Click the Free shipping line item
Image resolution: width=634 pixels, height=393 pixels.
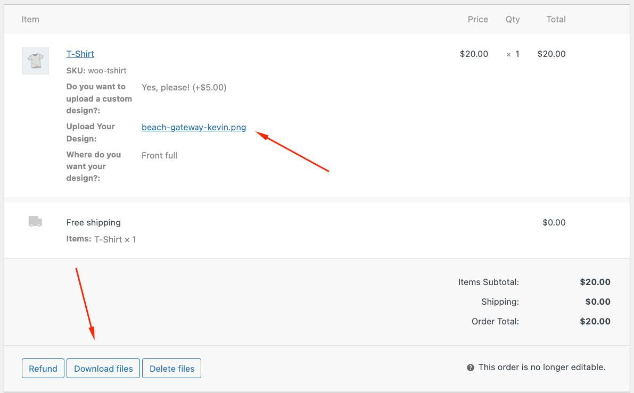pos(93,222)
